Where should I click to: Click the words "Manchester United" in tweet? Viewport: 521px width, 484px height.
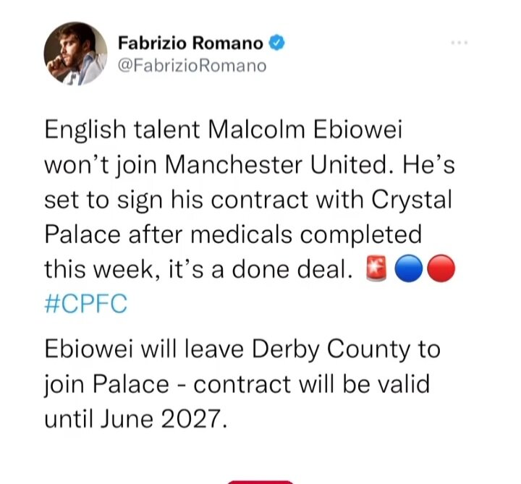point(276,164)
